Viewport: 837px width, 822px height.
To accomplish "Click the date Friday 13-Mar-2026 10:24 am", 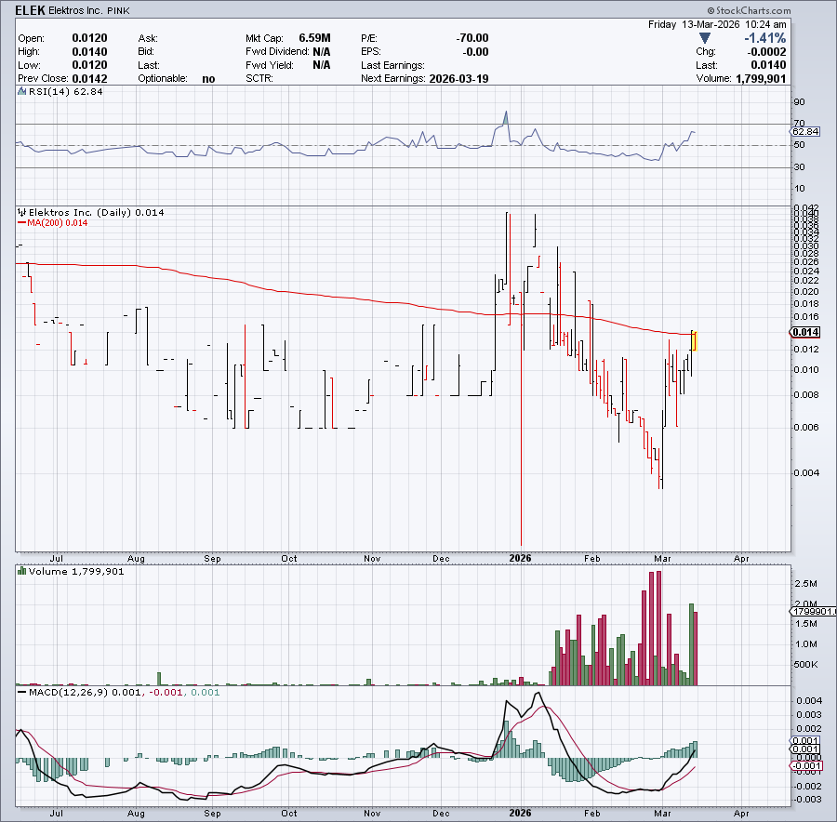I will point(717,24).
